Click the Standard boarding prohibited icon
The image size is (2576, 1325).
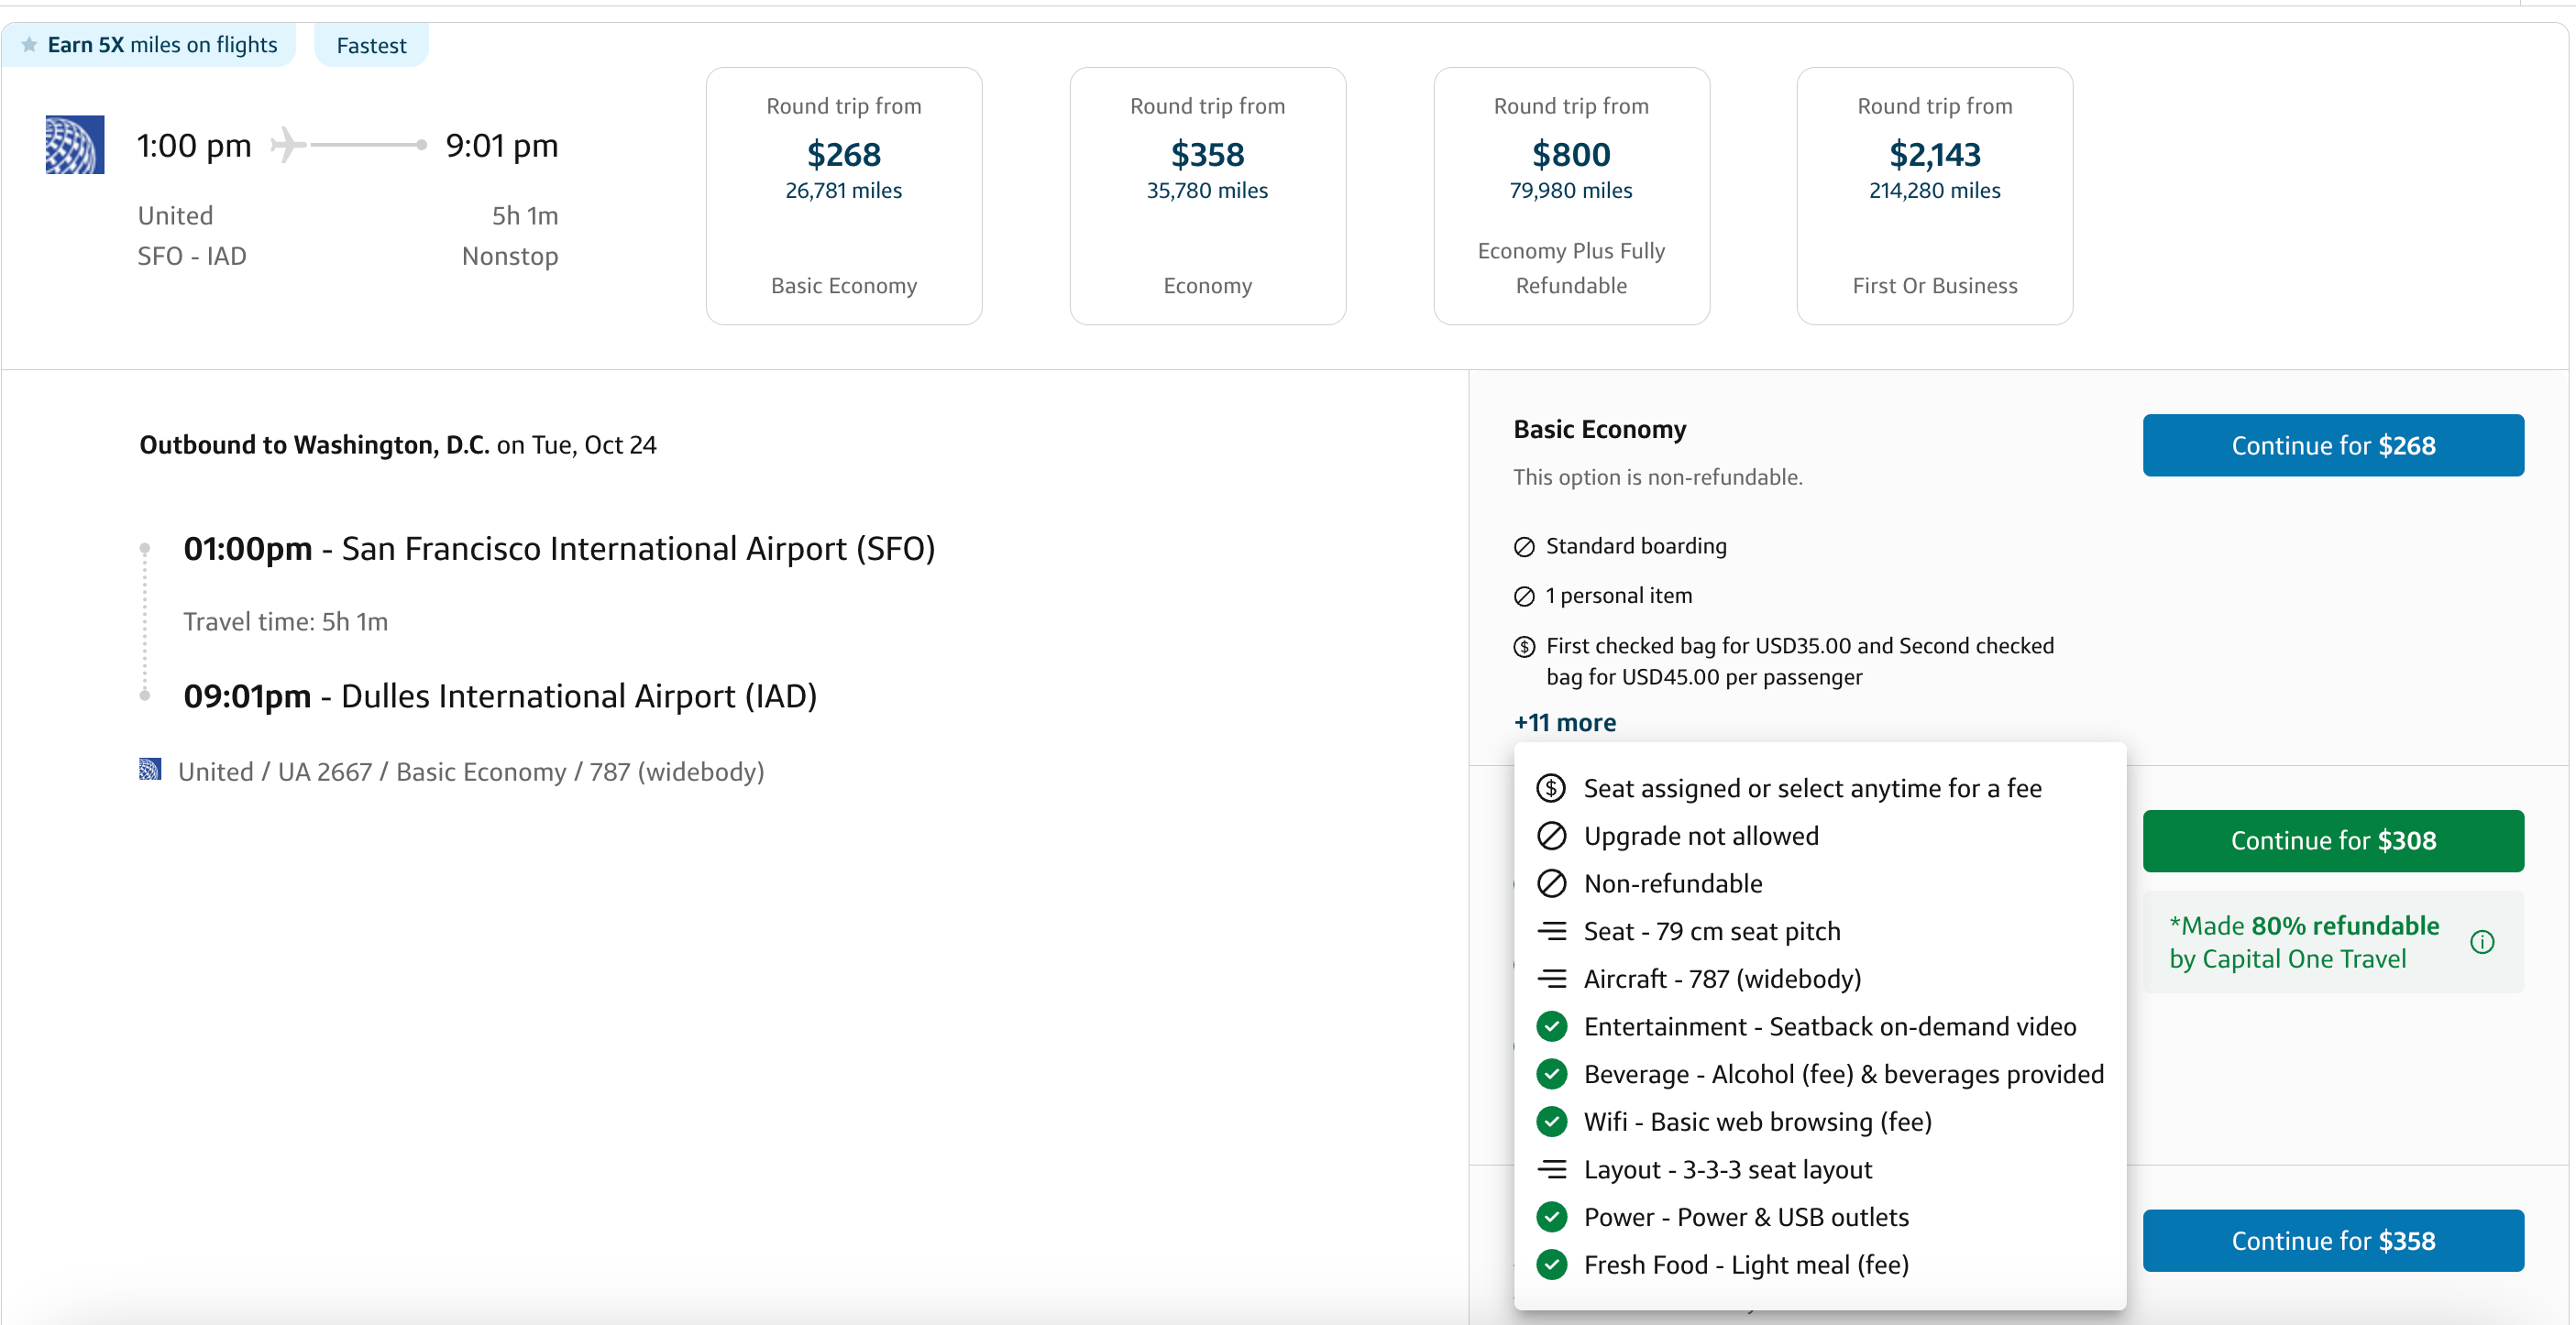coord(1523,544)
